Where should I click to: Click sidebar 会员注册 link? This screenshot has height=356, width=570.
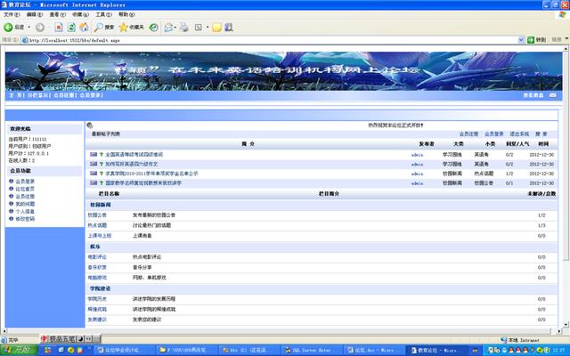[x=25, y=196]
